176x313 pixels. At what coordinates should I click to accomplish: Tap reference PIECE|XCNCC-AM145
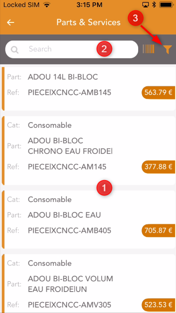[x=67, y=167]
